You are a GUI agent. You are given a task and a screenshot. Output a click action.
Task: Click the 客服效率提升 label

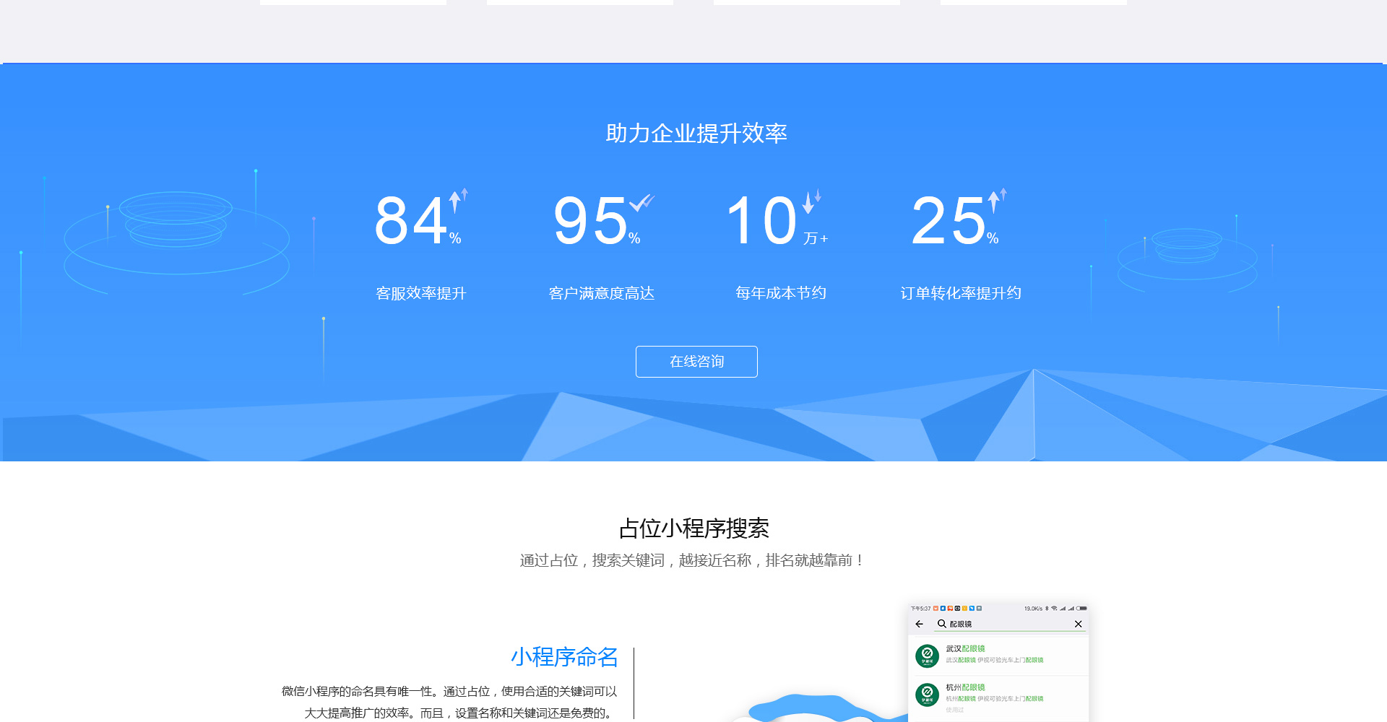[421, 293]
